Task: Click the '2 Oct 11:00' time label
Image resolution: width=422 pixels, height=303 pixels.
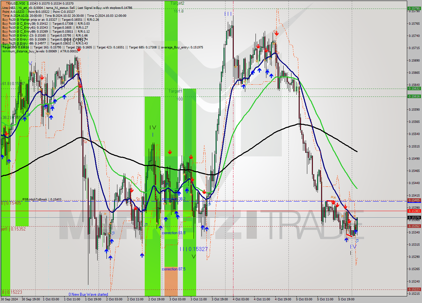Action: coord(136,299)
